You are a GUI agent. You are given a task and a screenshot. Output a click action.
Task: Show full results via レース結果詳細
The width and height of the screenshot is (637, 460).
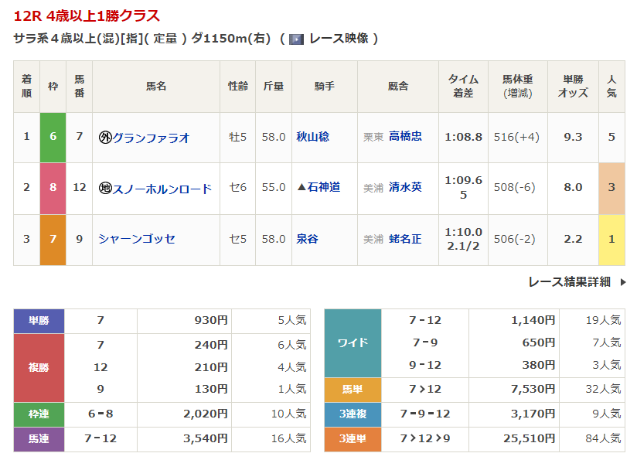click(x=569, y=282)
